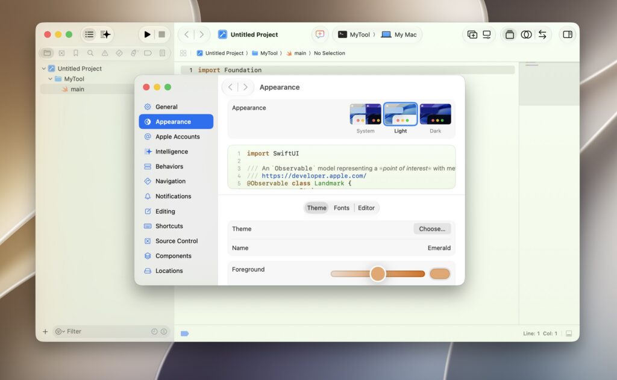Select System appearance thumbnail

[x=366, y=114]
